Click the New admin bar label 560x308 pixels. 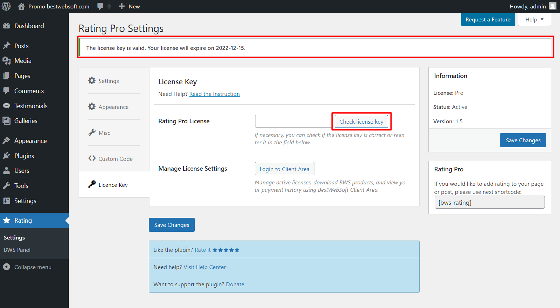click(x=134, y=6)
